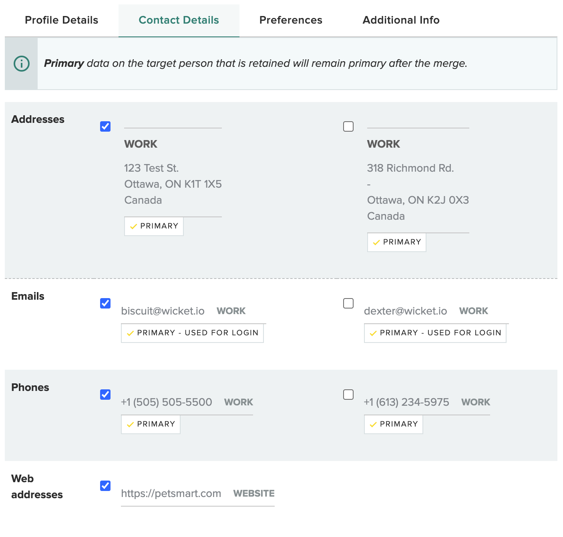Click the login badge under biscuit@wicket.io
The image size is (563, 537).
192,333
